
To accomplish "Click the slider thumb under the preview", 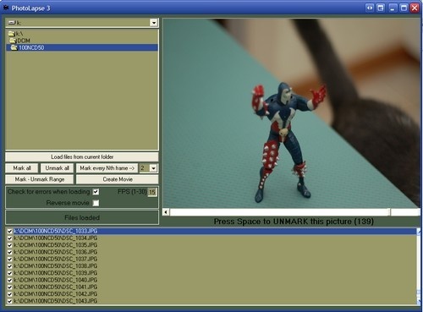I will pyautogui.click(x=389, y=212).
